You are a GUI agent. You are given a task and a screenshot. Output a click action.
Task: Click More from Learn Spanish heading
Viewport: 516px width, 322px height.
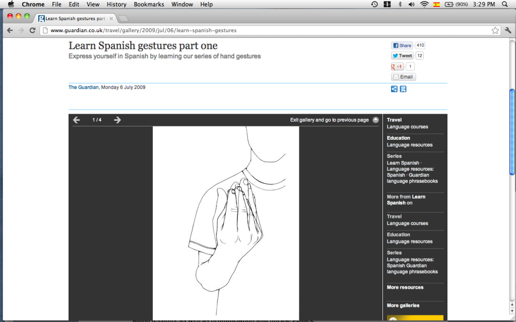(x=406, y=200)
